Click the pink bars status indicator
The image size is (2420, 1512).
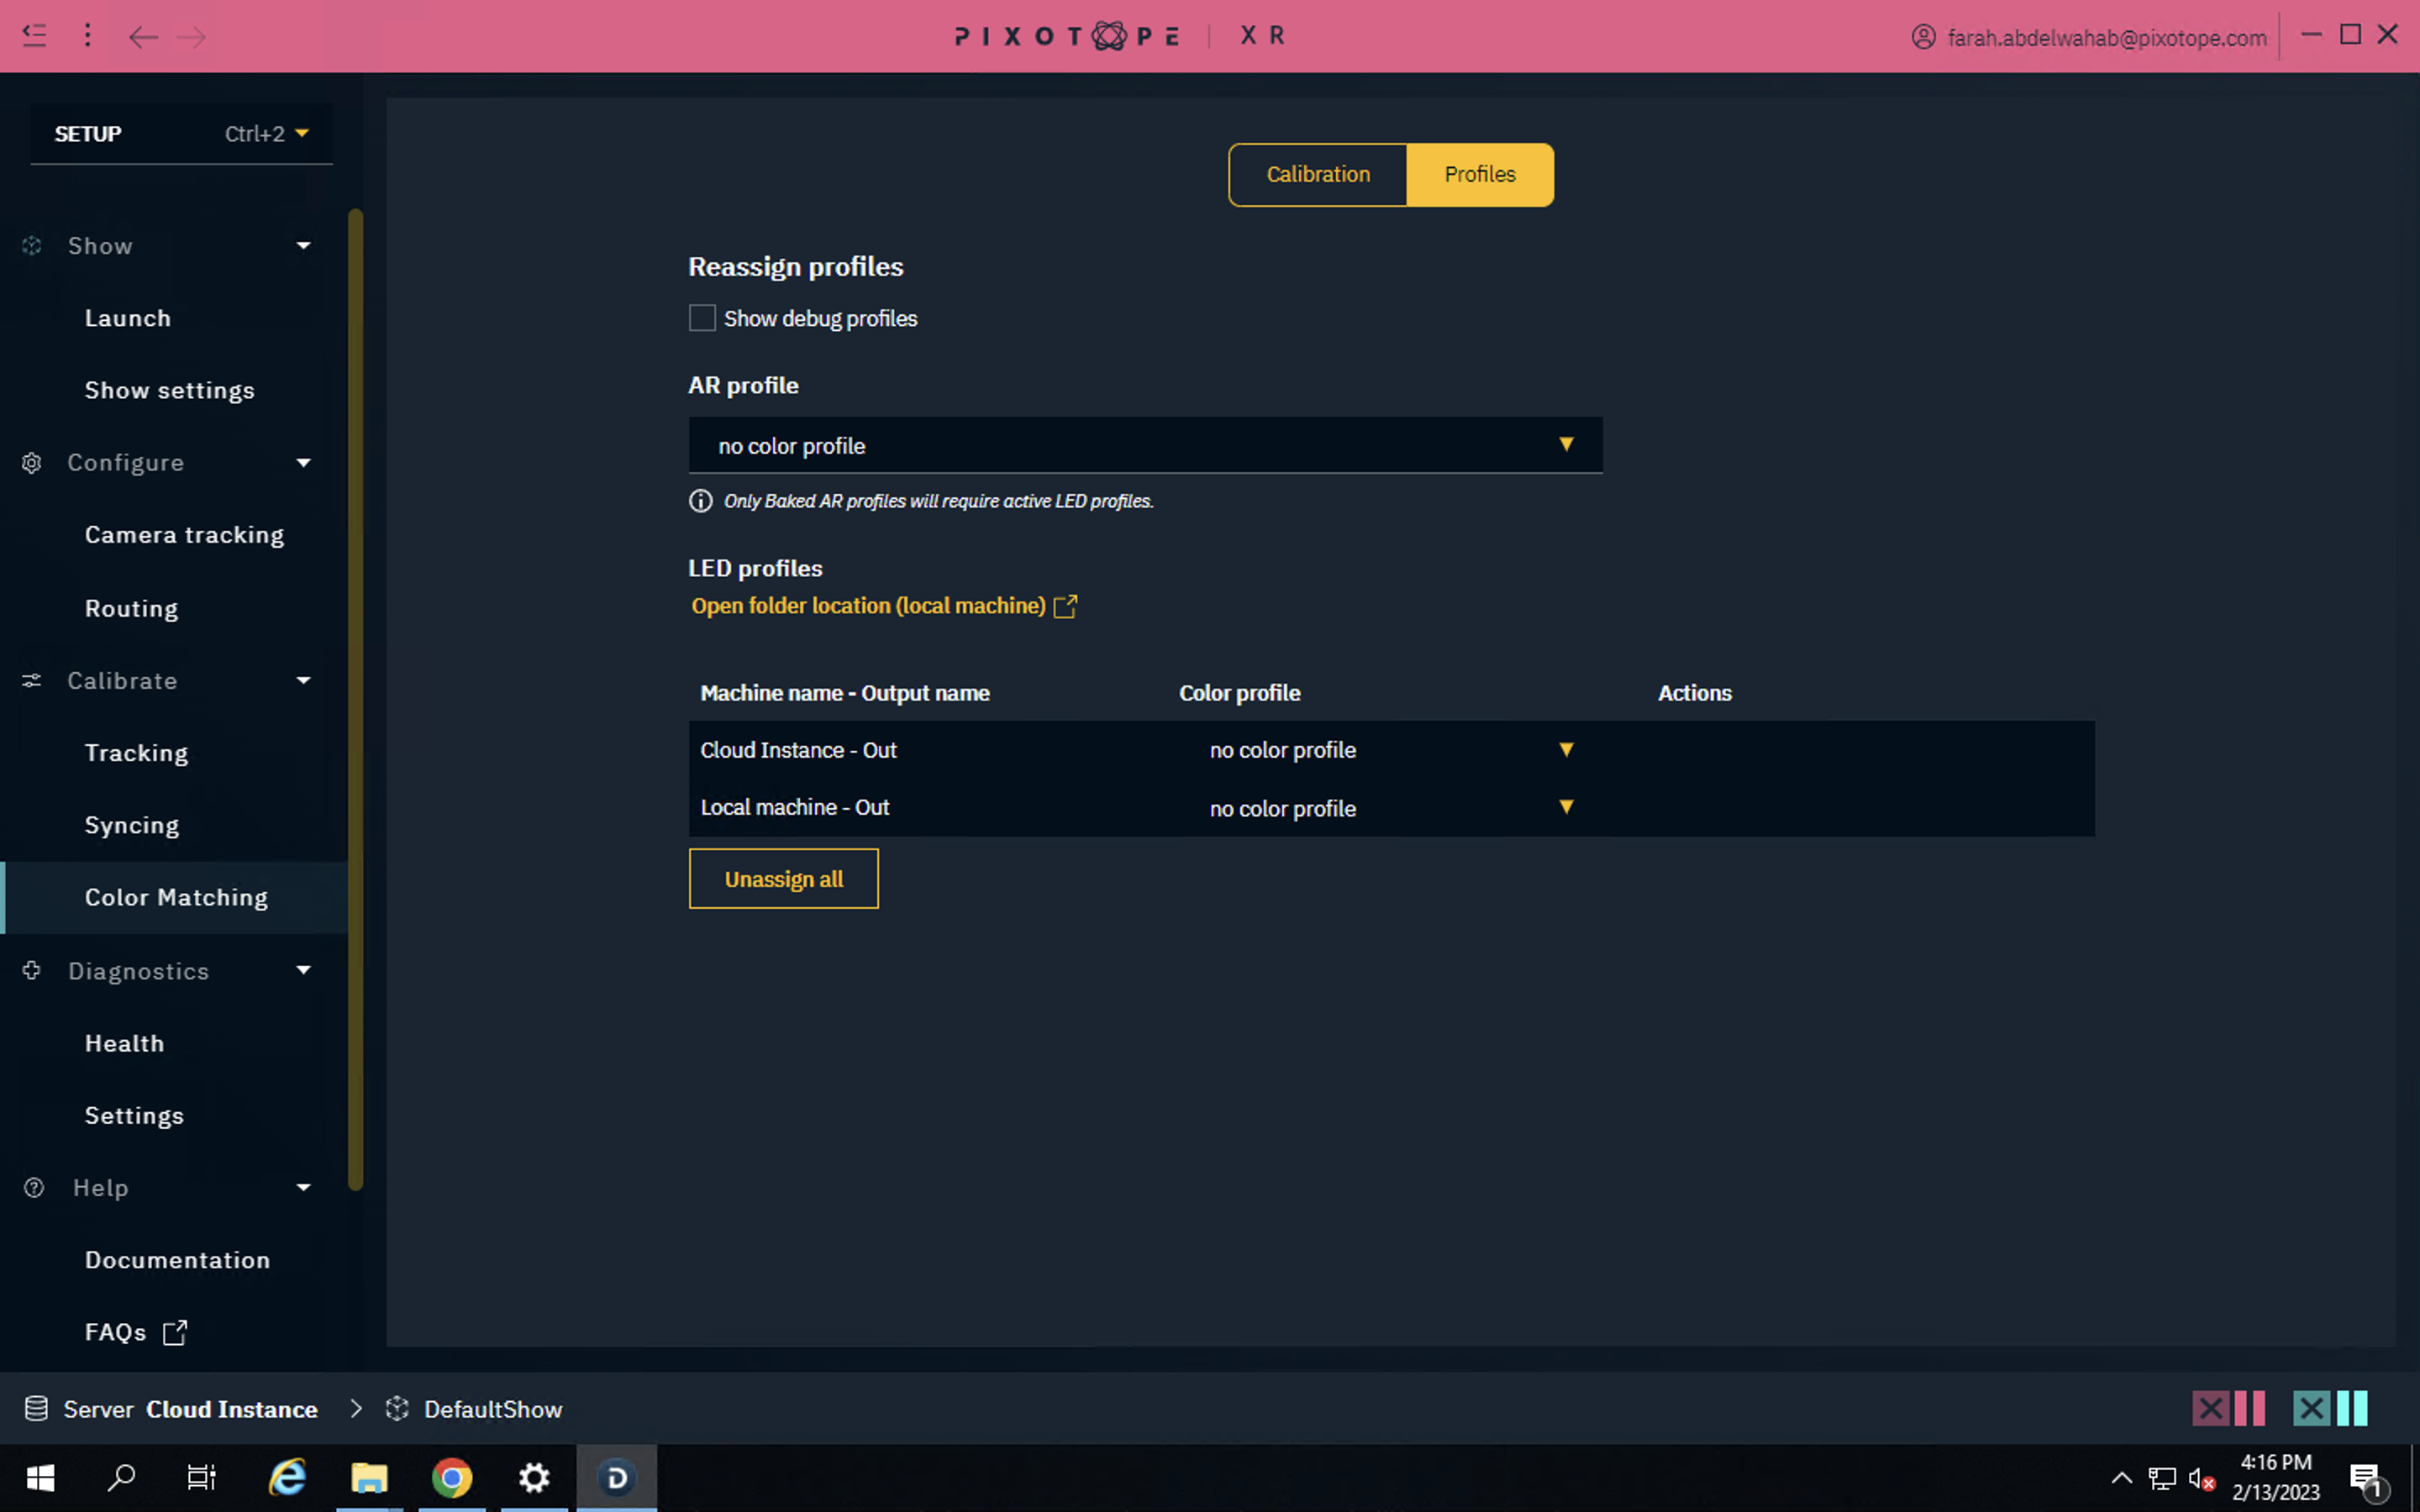click(2250, 1408)
